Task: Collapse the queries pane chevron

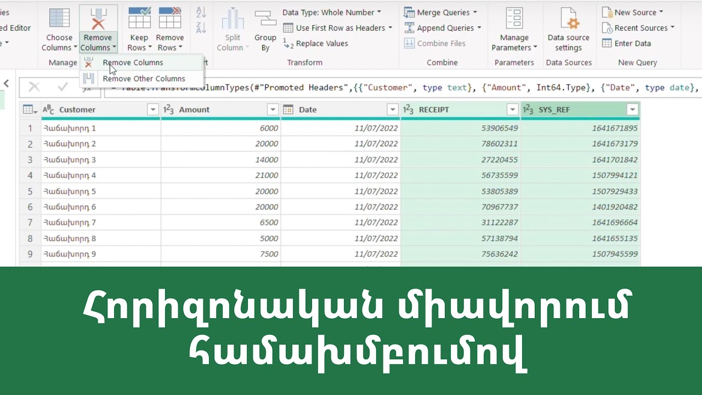Action: point(7,83)
